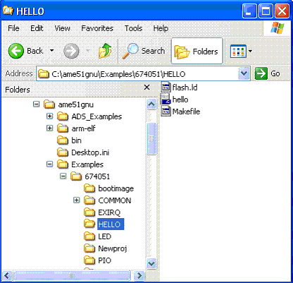Open the flash.ld file icon
Screen dimensions: 293x283
(x=166, y=87)
